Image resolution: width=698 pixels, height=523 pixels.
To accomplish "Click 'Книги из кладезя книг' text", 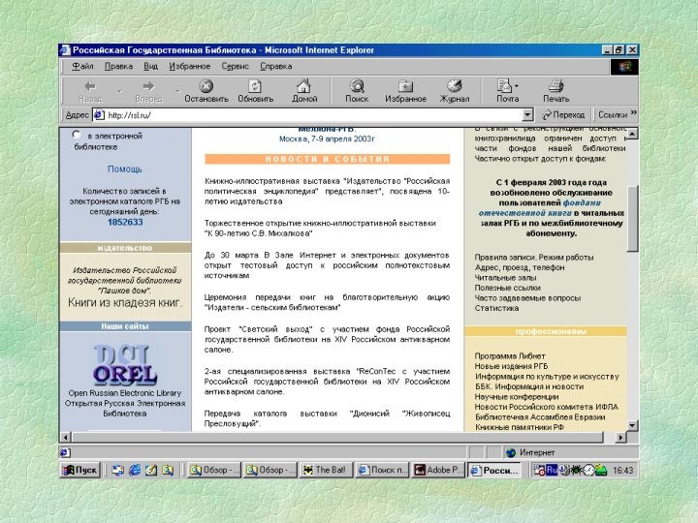I will click(x=125, y=302).
